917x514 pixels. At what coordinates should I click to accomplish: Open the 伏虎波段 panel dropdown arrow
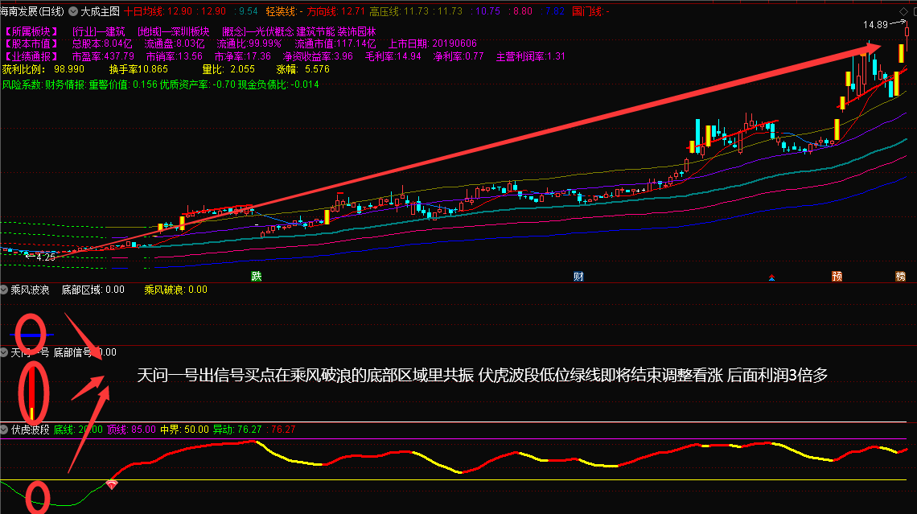5,430
